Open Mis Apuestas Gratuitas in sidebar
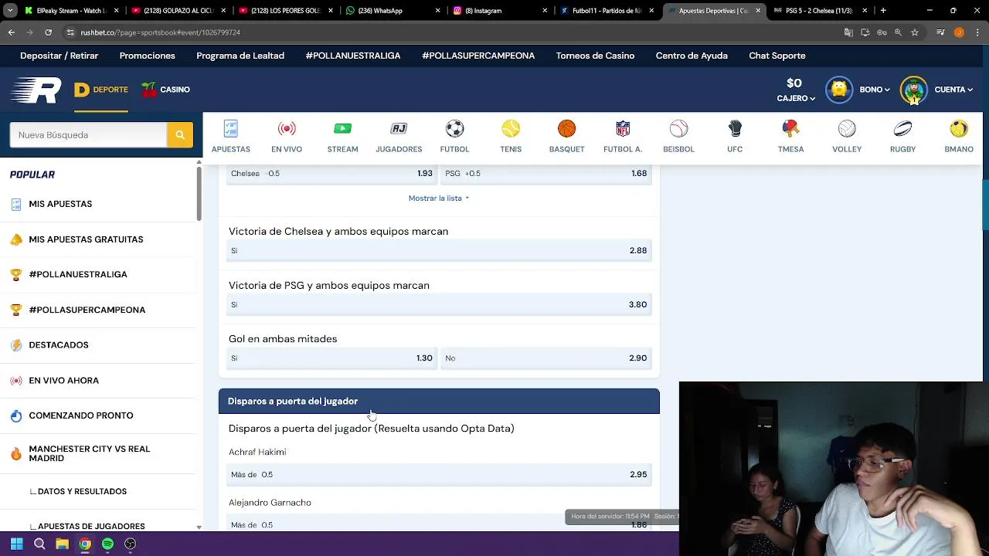This screenshot has width=989, height=556. point(86,239)
